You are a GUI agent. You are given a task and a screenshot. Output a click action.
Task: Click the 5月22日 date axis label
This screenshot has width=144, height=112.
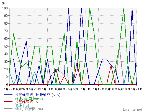[10, 89]
